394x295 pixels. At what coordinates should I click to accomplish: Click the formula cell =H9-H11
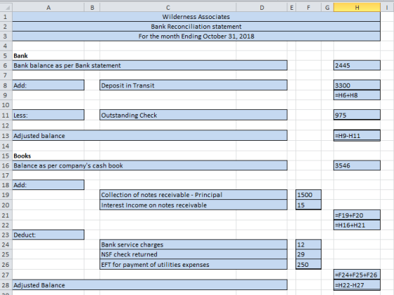357,136
